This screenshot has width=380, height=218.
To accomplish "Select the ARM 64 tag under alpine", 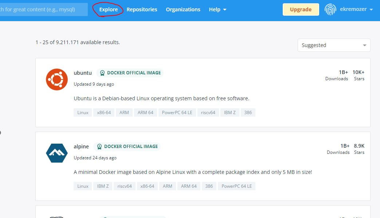I will coord(189,186).
